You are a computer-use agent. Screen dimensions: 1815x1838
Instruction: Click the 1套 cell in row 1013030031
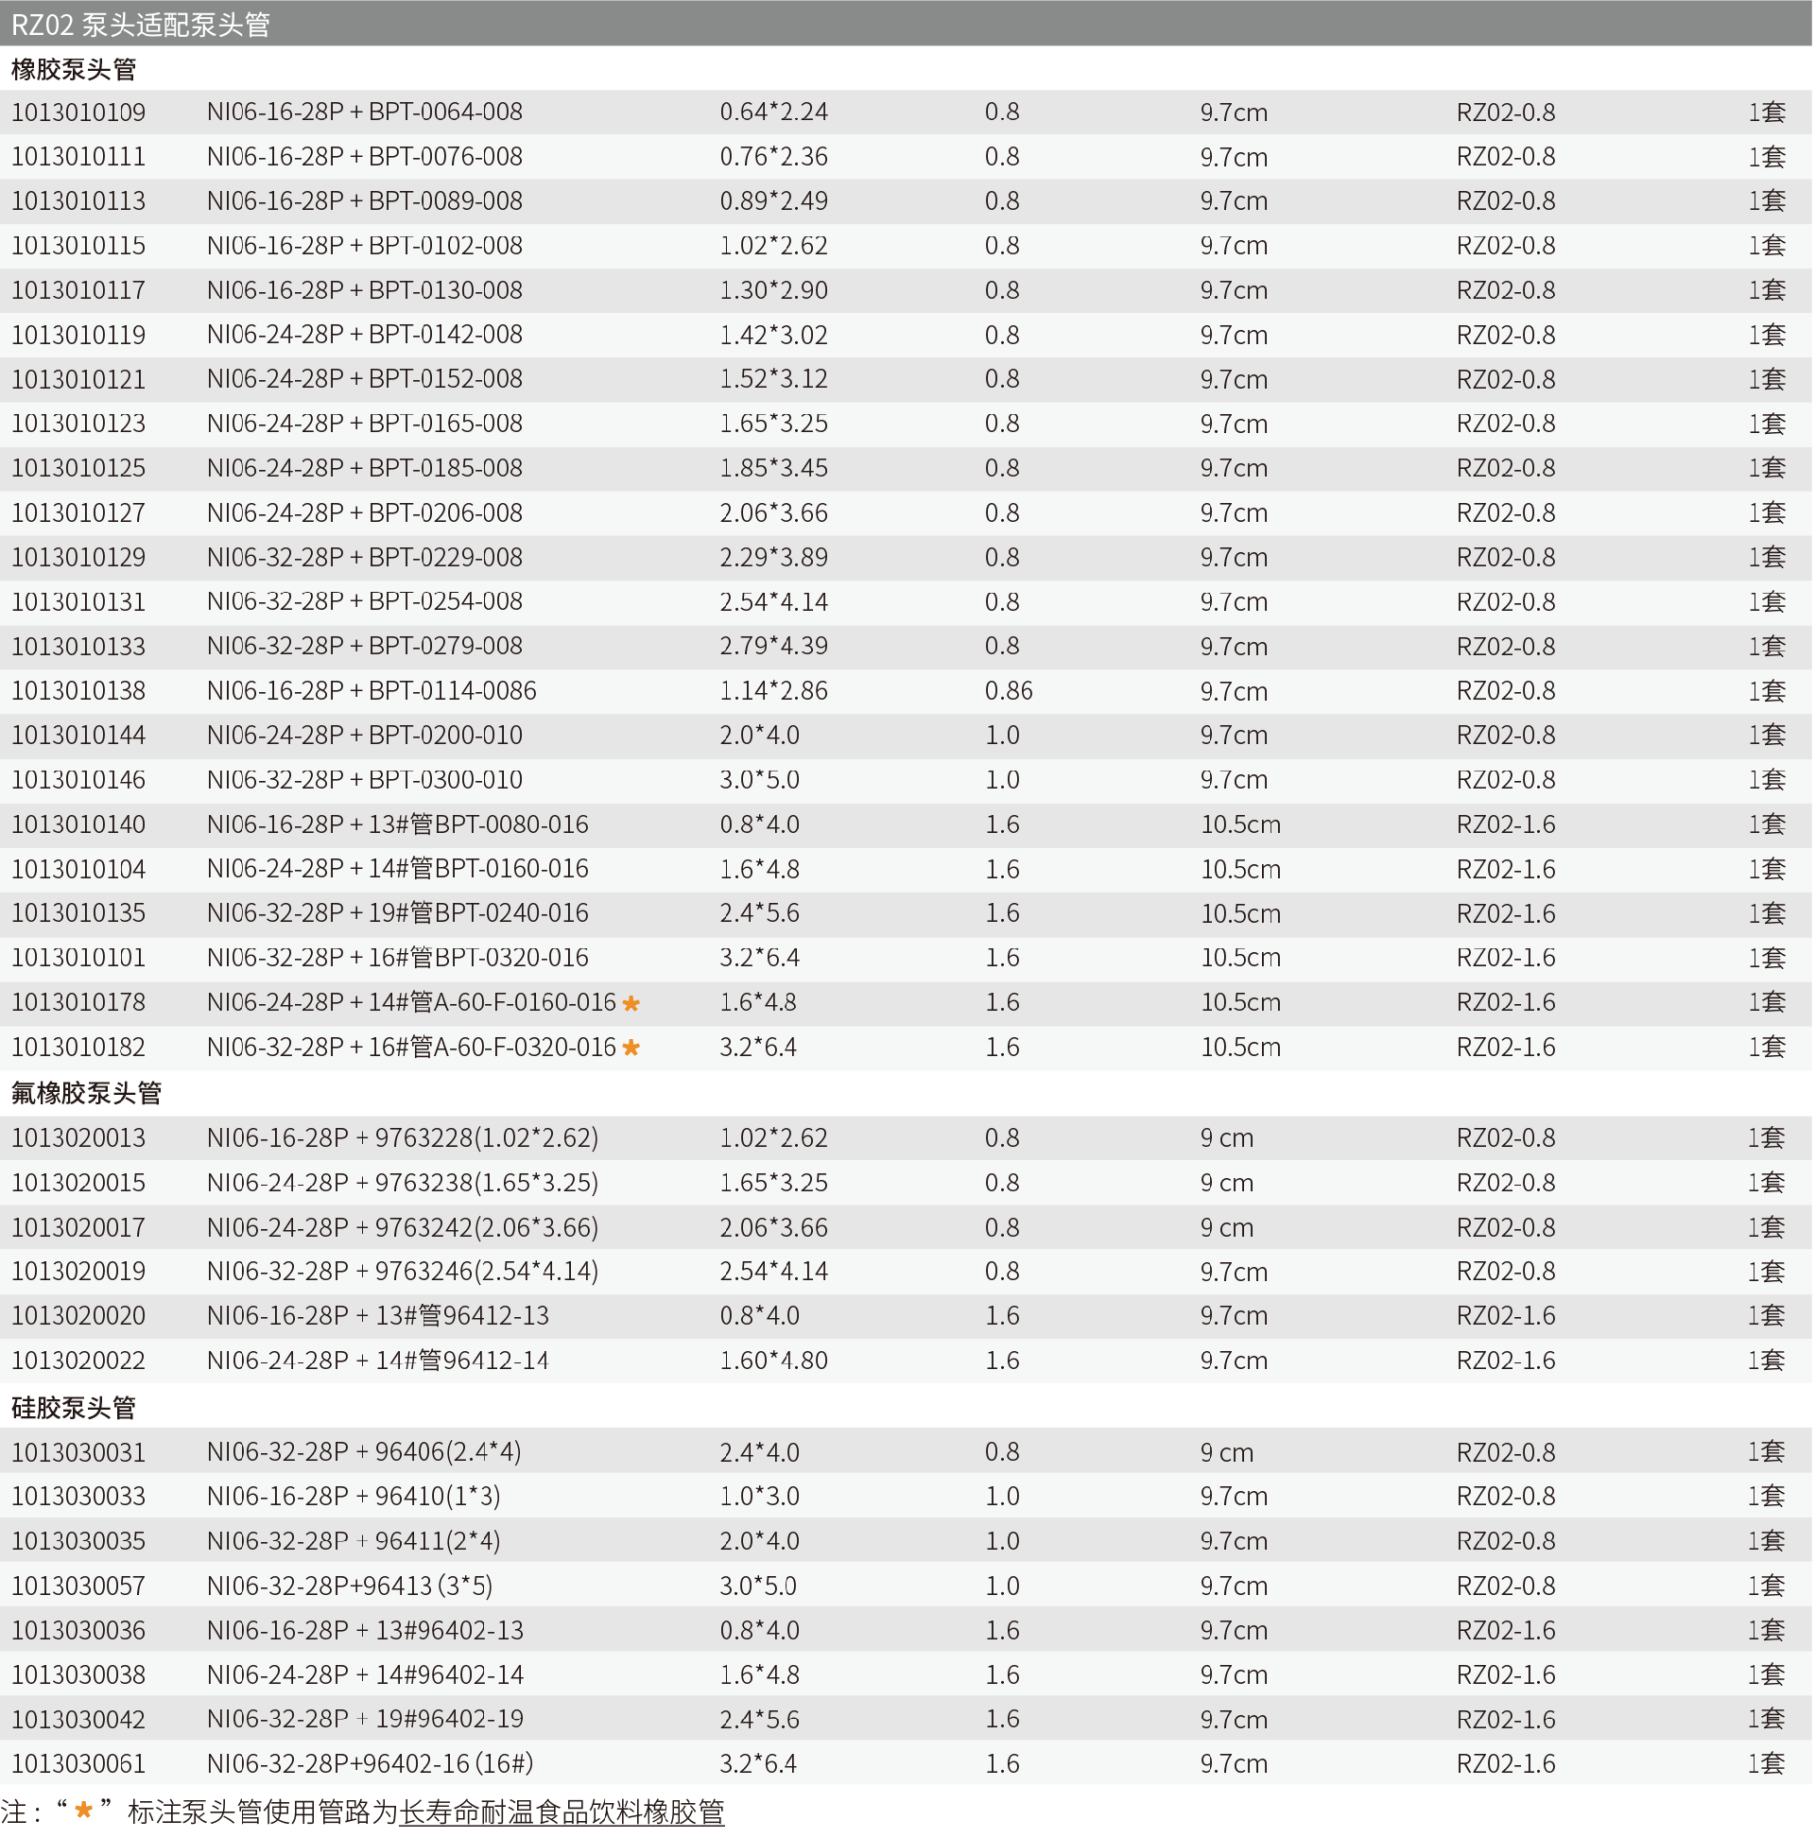tap(1767, 1452)
